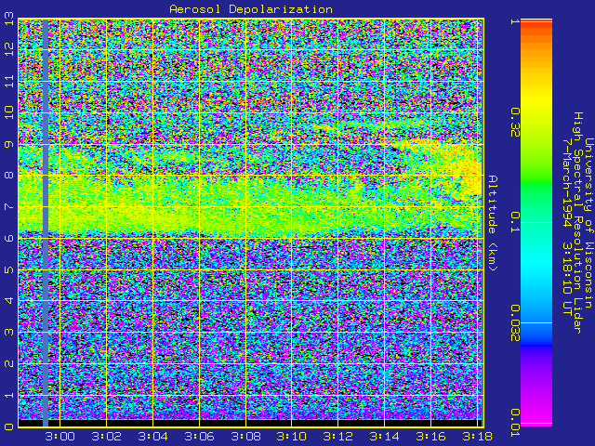Click altitude axis label 5
Viewport: 595px width, 446px height.
9,269
